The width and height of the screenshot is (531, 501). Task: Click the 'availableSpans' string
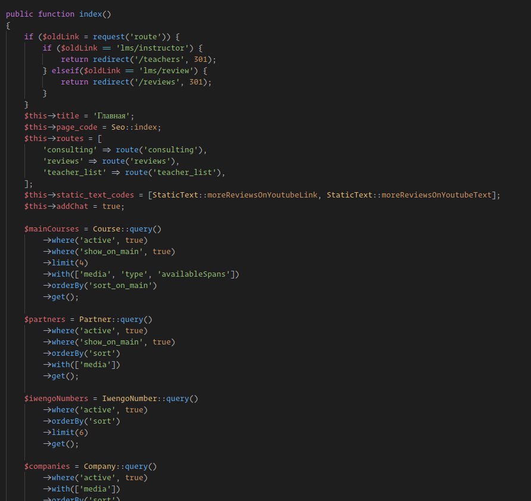195,274
